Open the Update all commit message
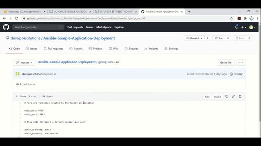Image resolution: width=261 pixels, height=146 pixels. click(x=50, y=74)
